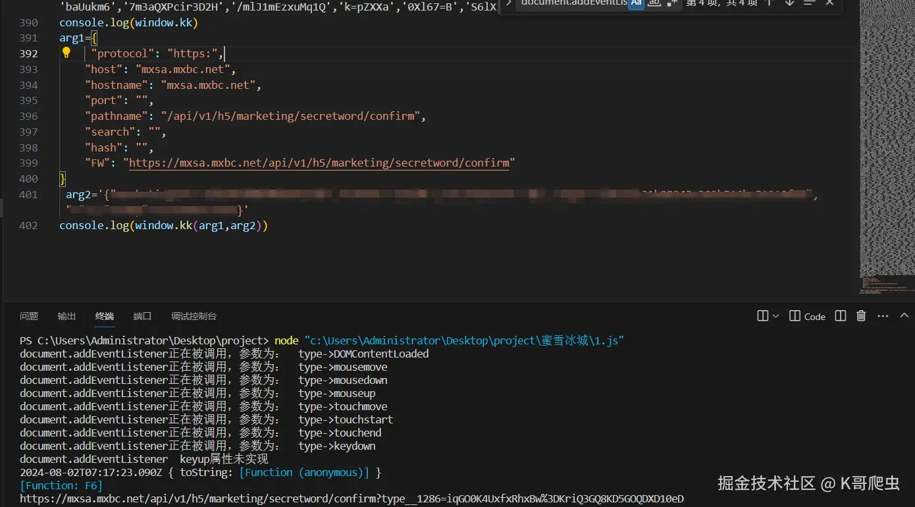Click the terminal split layout icon before dropdown
915x507 pixels.
763,316
